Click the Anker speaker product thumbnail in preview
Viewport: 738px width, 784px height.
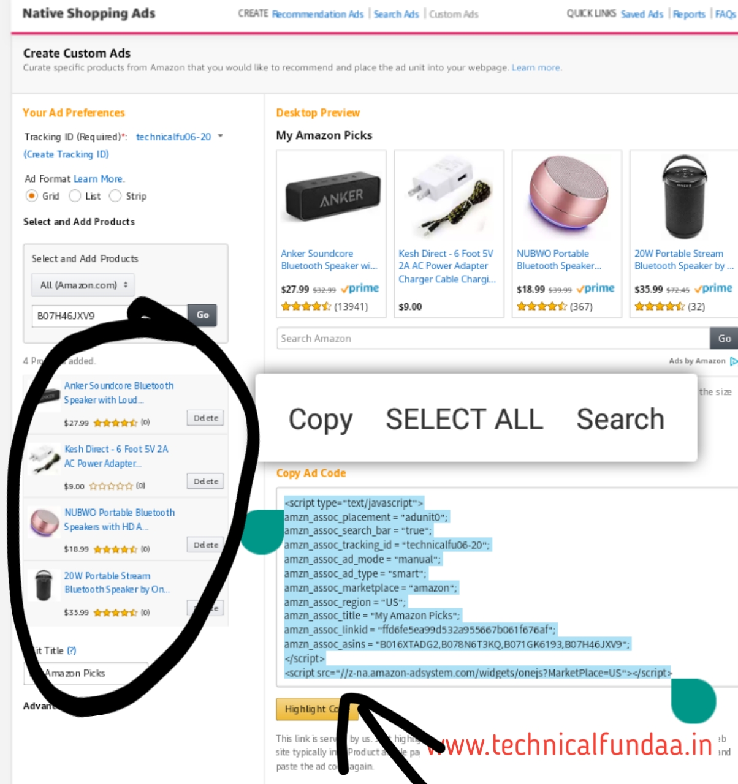point(332,197)
